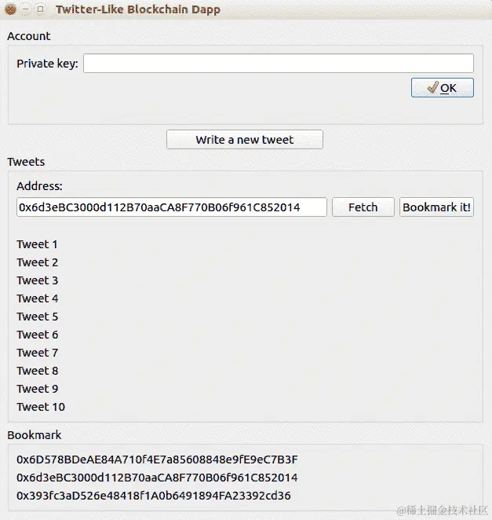Screen dimensions: 492x520
Task: Select the Tweet 10 entry
Action: (x=41, y=407)
